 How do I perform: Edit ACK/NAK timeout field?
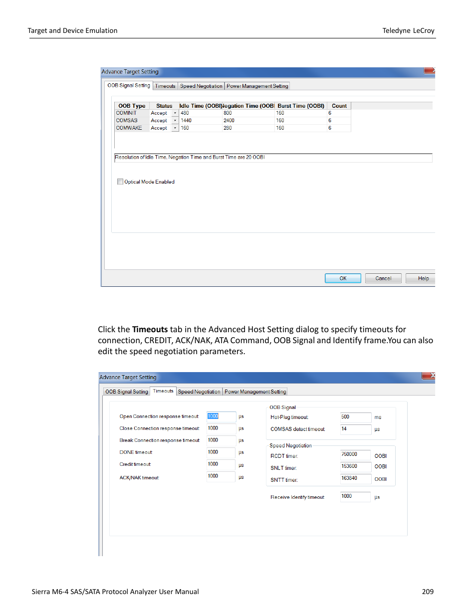coord(221,476)
